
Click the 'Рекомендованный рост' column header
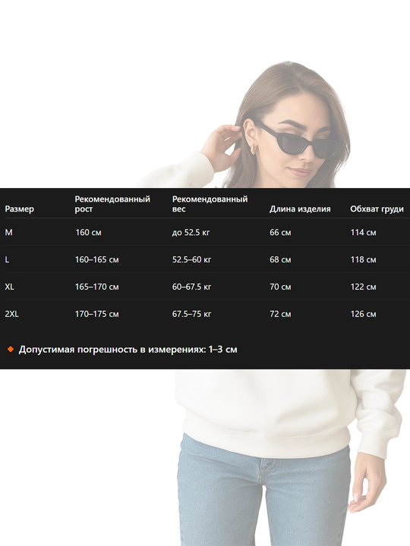112,204
